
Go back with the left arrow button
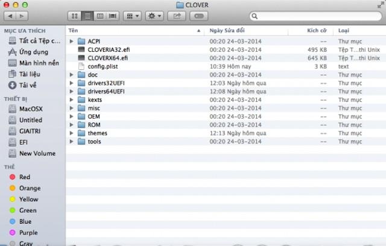(10, 16)
